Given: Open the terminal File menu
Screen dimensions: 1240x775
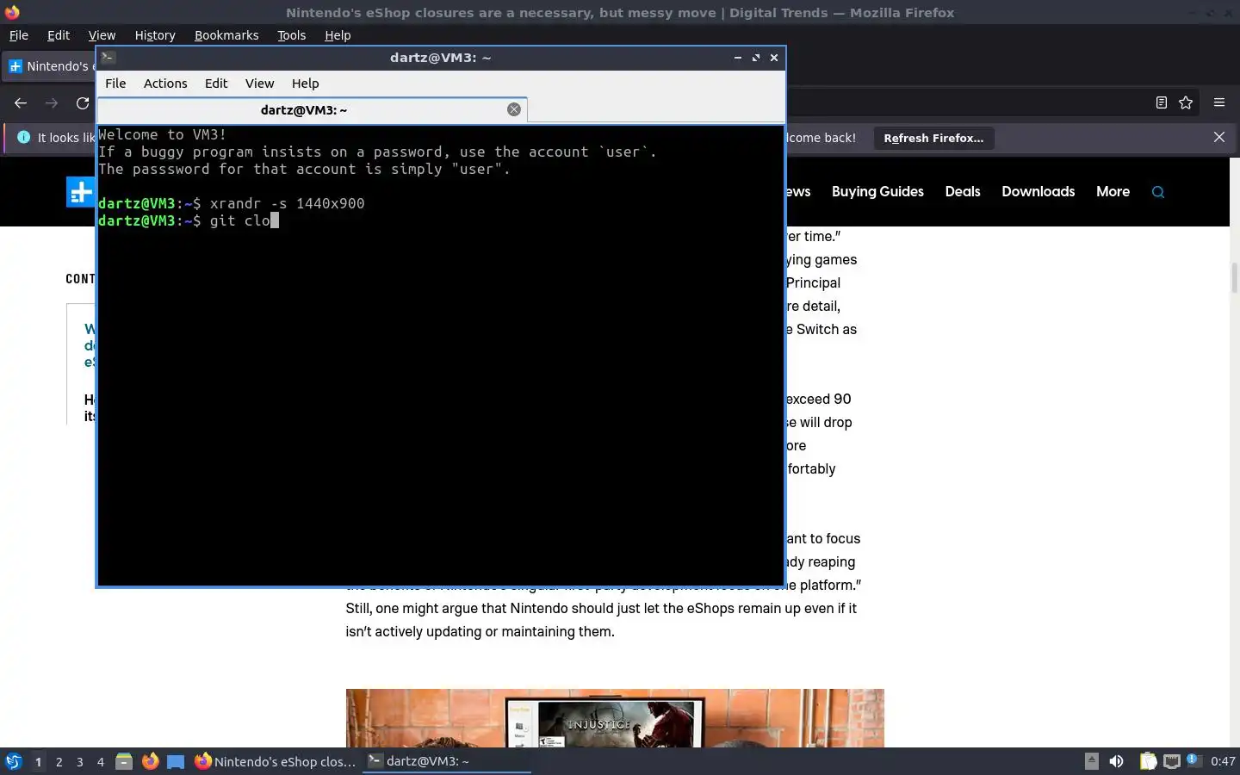Looking at the screenshot, I should click(x=115, y=84).
